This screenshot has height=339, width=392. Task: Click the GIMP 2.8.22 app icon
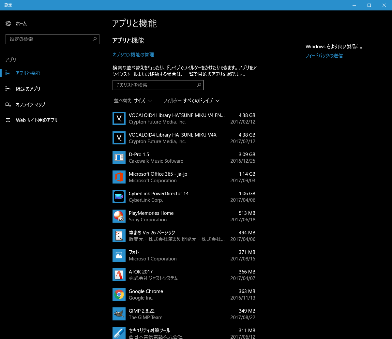click(119, 314)
